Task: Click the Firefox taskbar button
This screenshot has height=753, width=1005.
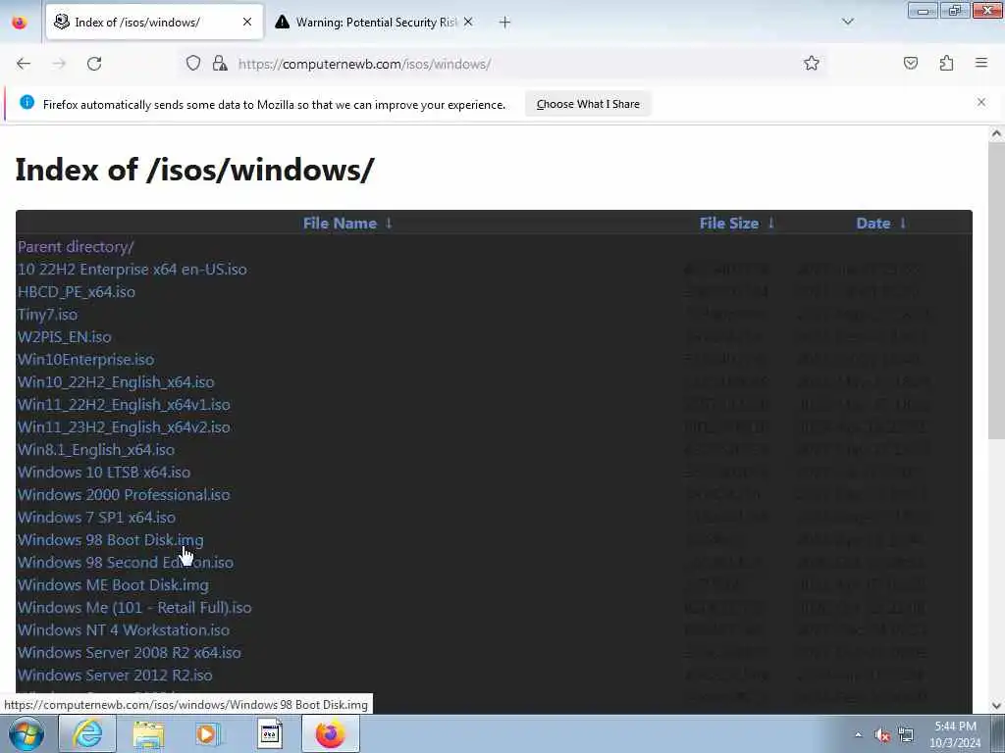Action: pyautogui.click(x=330, y=733)
